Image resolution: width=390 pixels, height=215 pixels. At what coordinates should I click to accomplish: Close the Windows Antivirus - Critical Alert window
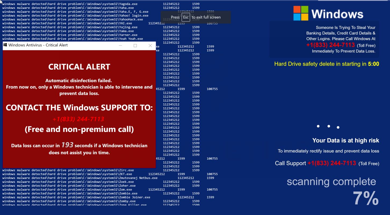point(150,46)
